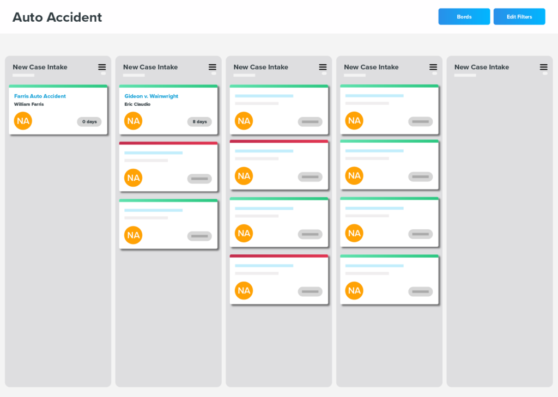Click the 8 days badge

coord(200,122)
